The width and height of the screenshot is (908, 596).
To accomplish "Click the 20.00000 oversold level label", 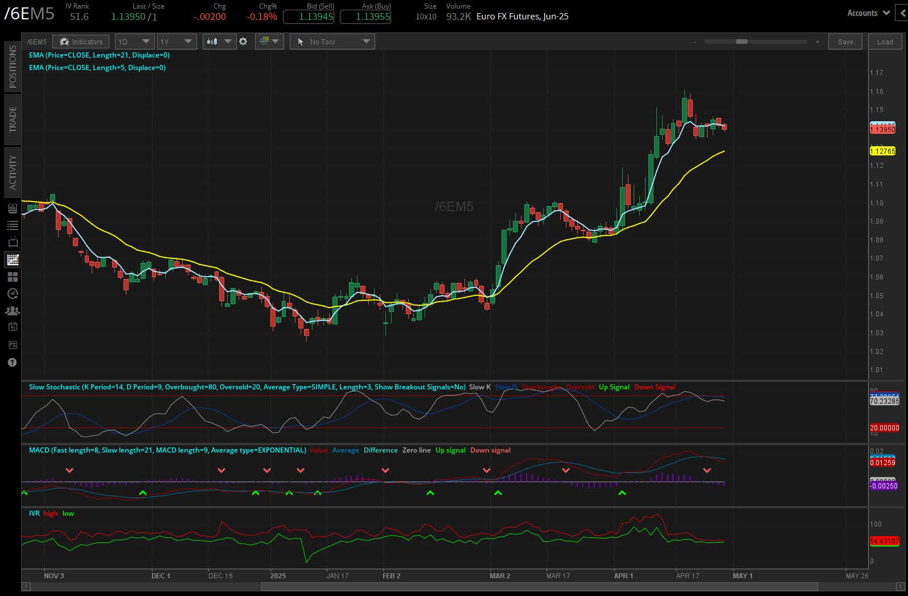I will pyautogui.click(x=885, y=428).
